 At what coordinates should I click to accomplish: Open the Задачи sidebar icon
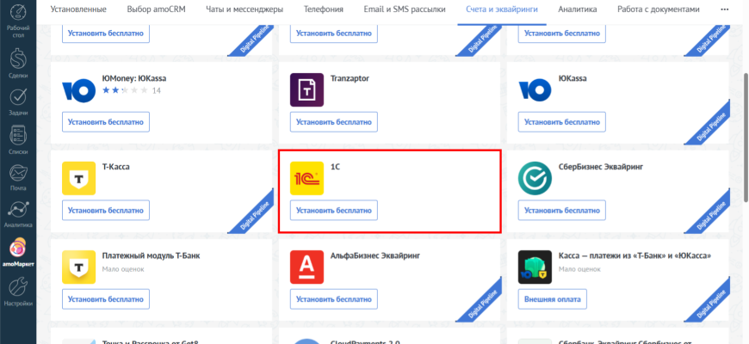(x=17, y=100)
